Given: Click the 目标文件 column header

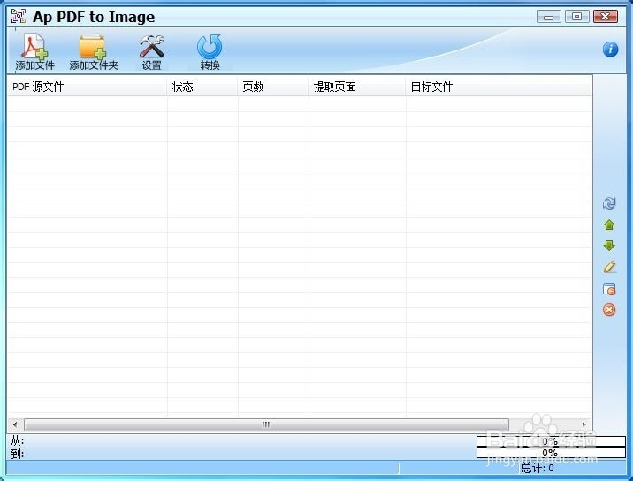Looking at the screenshot, I should 499,87.
